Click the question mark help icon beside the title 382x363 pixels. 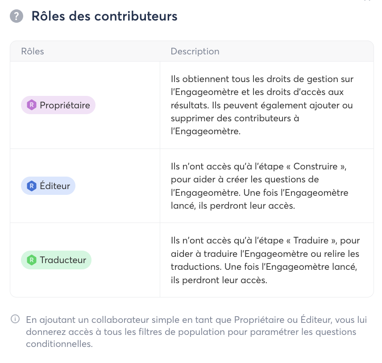point(17,17)
